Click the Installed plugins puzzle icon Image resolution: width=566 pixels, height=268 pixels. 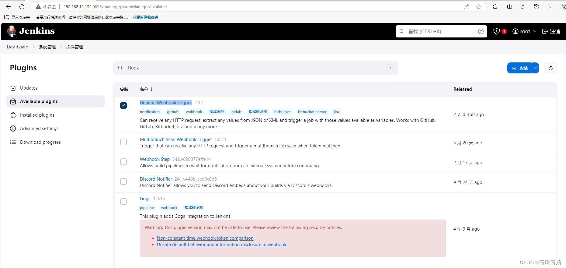(13, 115)
